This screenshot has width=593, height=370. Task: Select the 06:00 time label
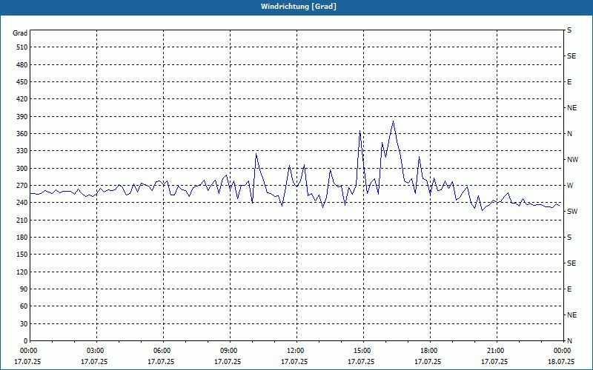coord(161,351)
